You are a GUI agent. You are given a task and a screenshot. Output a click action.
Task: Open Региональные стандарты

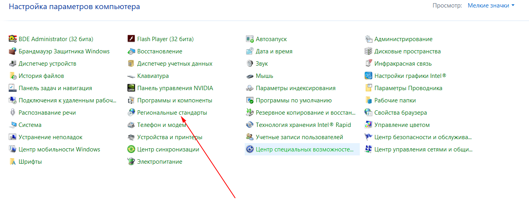[x=172, y=113]
